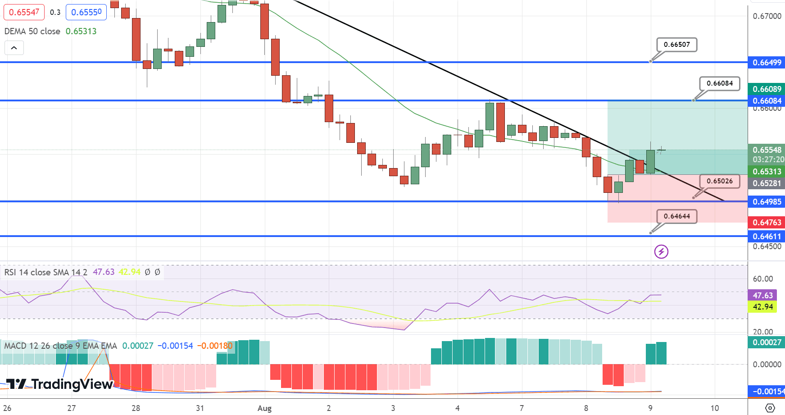This screenshot has width=785, height=415.
Task: Click the purple lightning bolt event icon
Action: pos(661,251)
